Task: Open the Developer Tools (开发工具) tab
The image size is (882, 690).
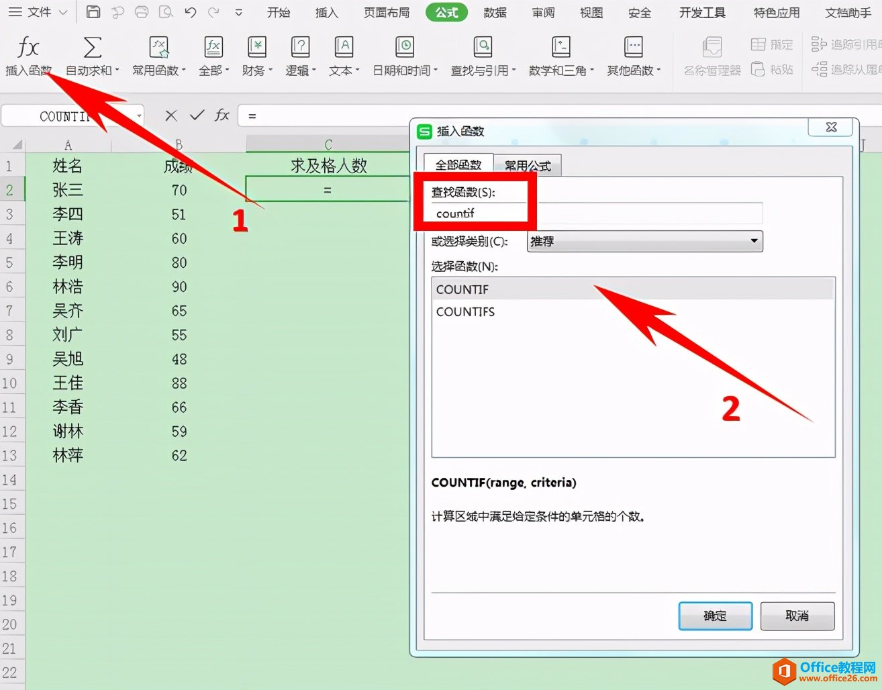Action: tap(702, 12)
